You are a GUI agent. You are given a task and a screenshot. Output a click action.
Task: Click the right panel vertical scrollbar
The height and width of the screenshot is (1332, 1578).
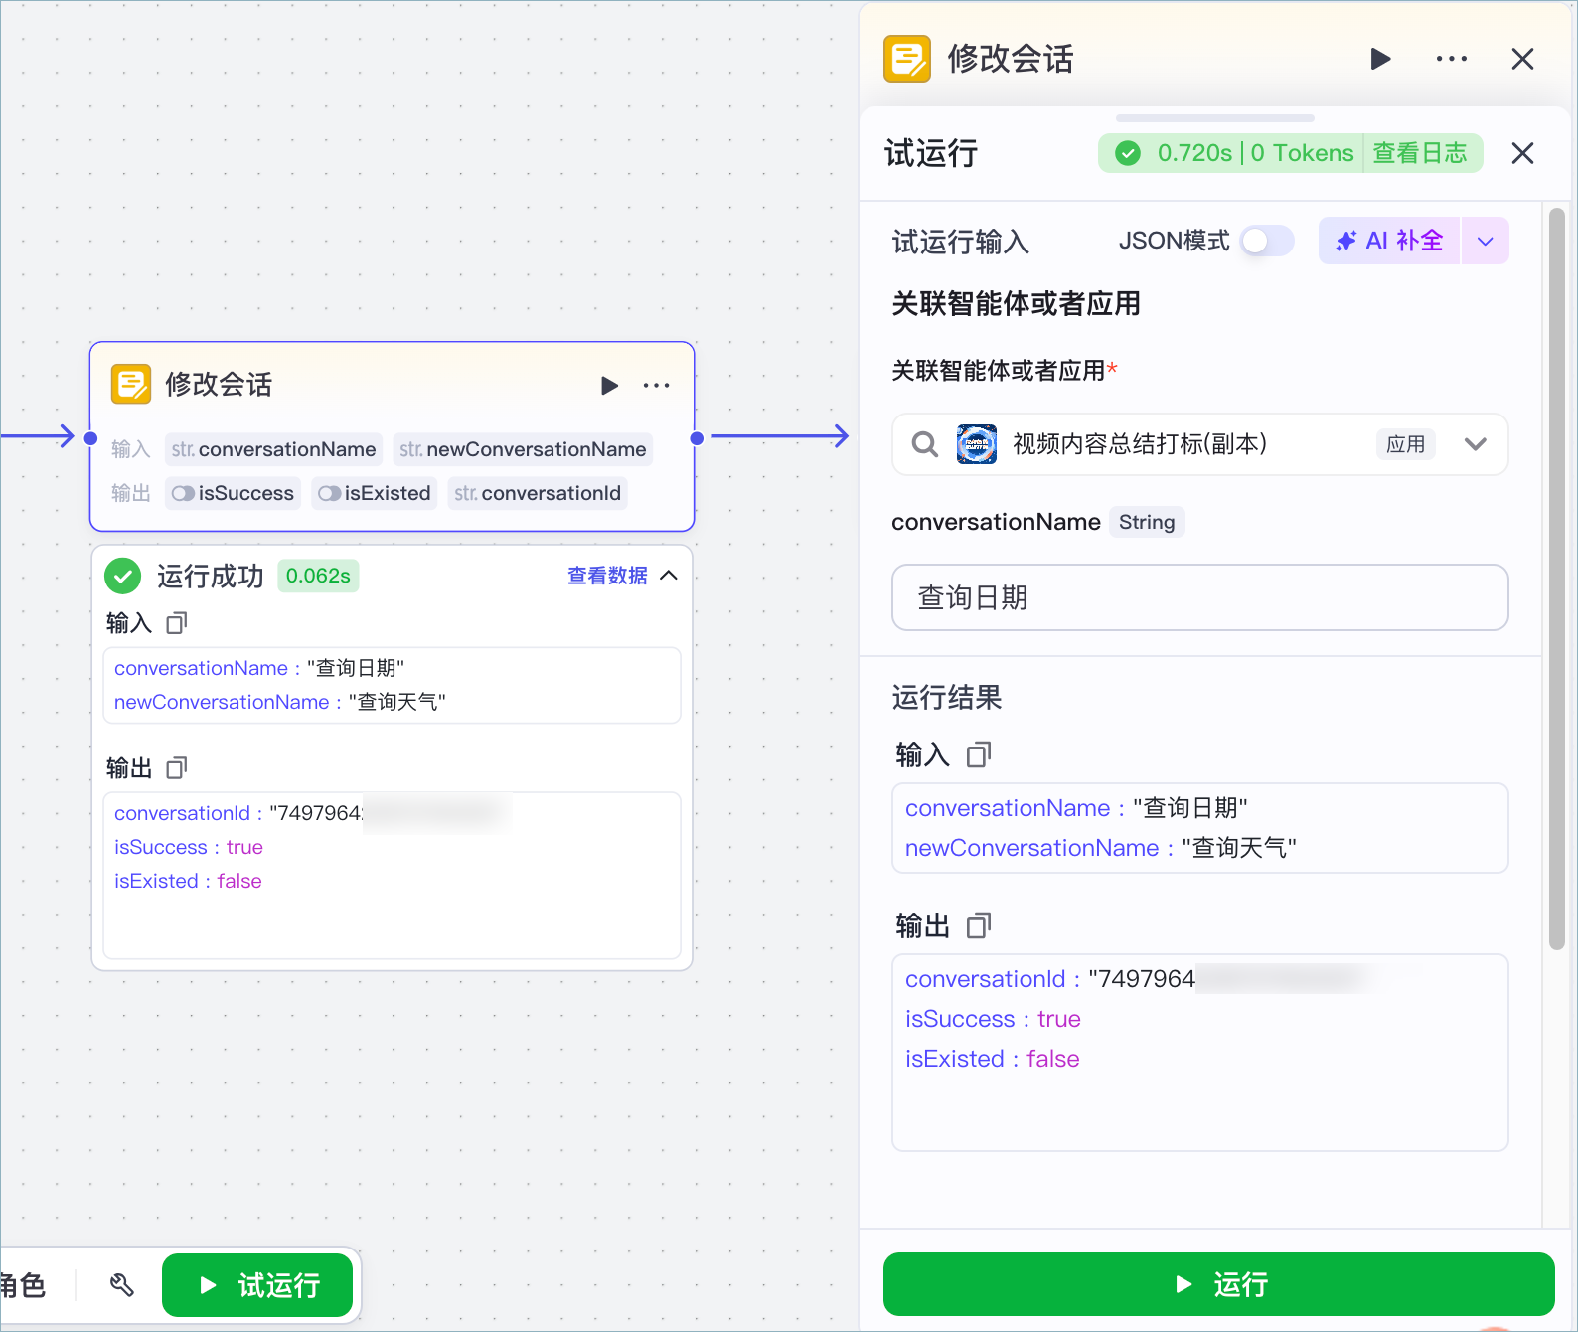[1557, 579]
